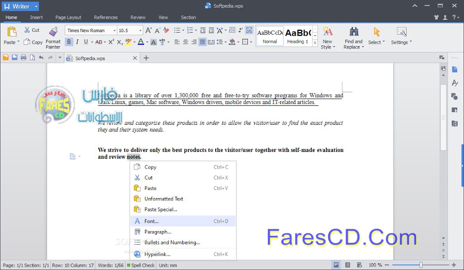Open the numbering list dropdown arrow
Viewport: 464px width, 270px height.
click(196, 30)
